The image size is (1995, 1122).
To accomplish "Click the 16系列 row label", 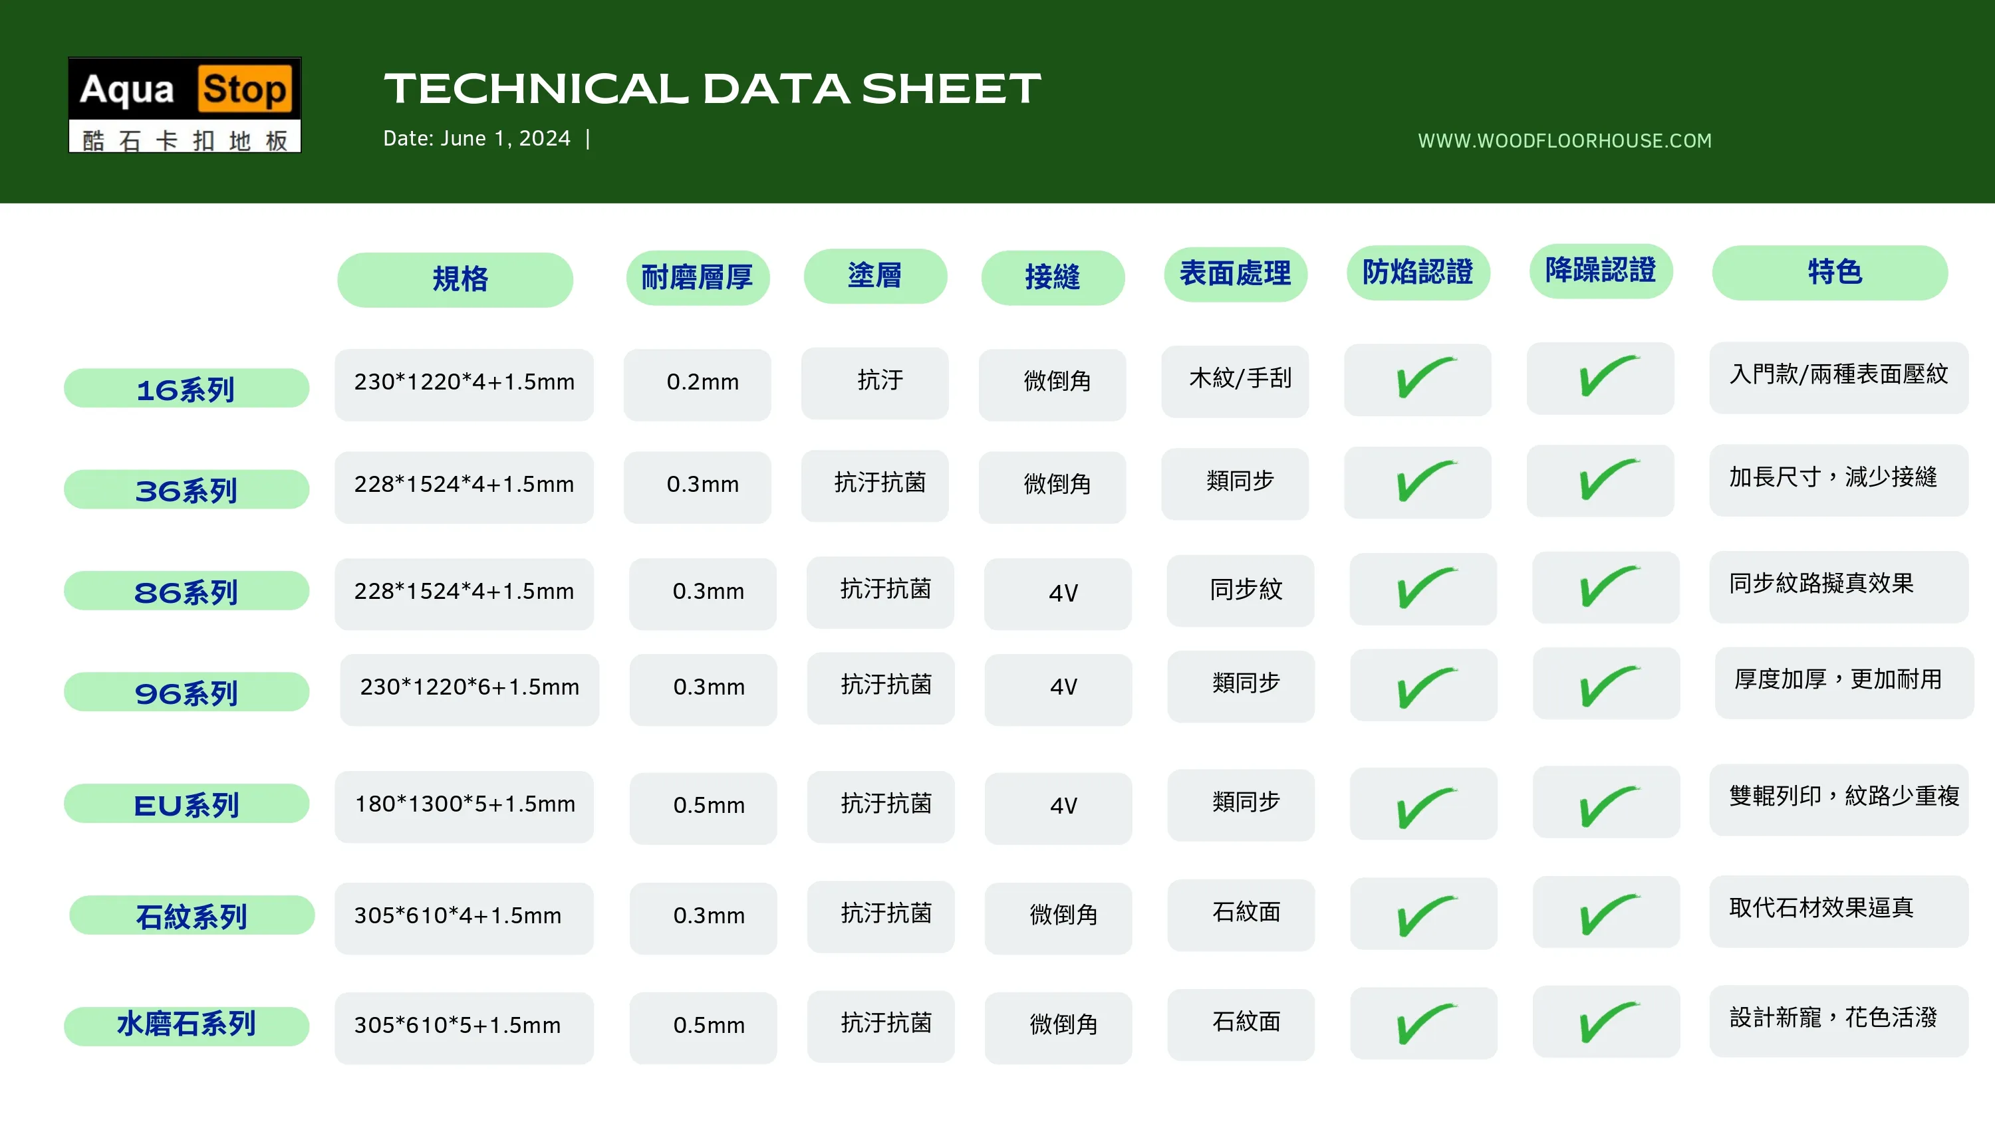I will [x=187, y=389].
